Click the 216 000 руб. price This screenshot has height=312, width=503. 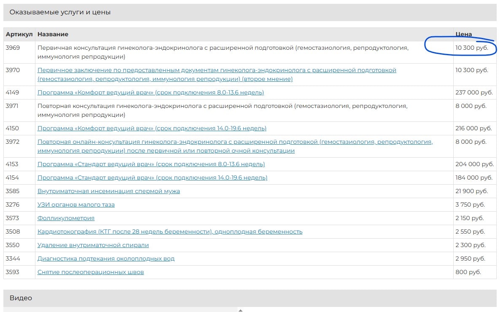(x=474, y=128)
